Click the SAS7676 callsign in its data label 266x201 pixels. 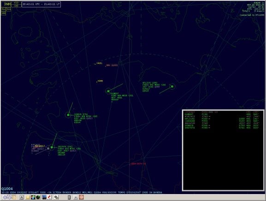tap(62, 146)
